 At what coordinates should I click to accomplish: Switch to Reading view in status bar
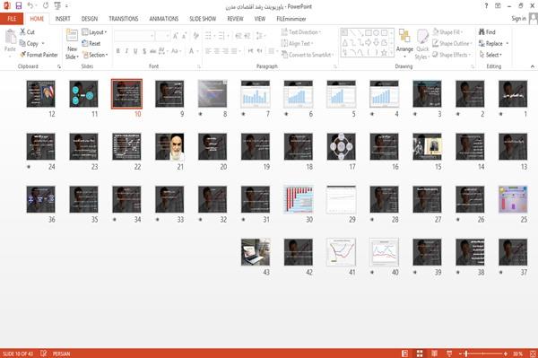click(x=434, y=354)
